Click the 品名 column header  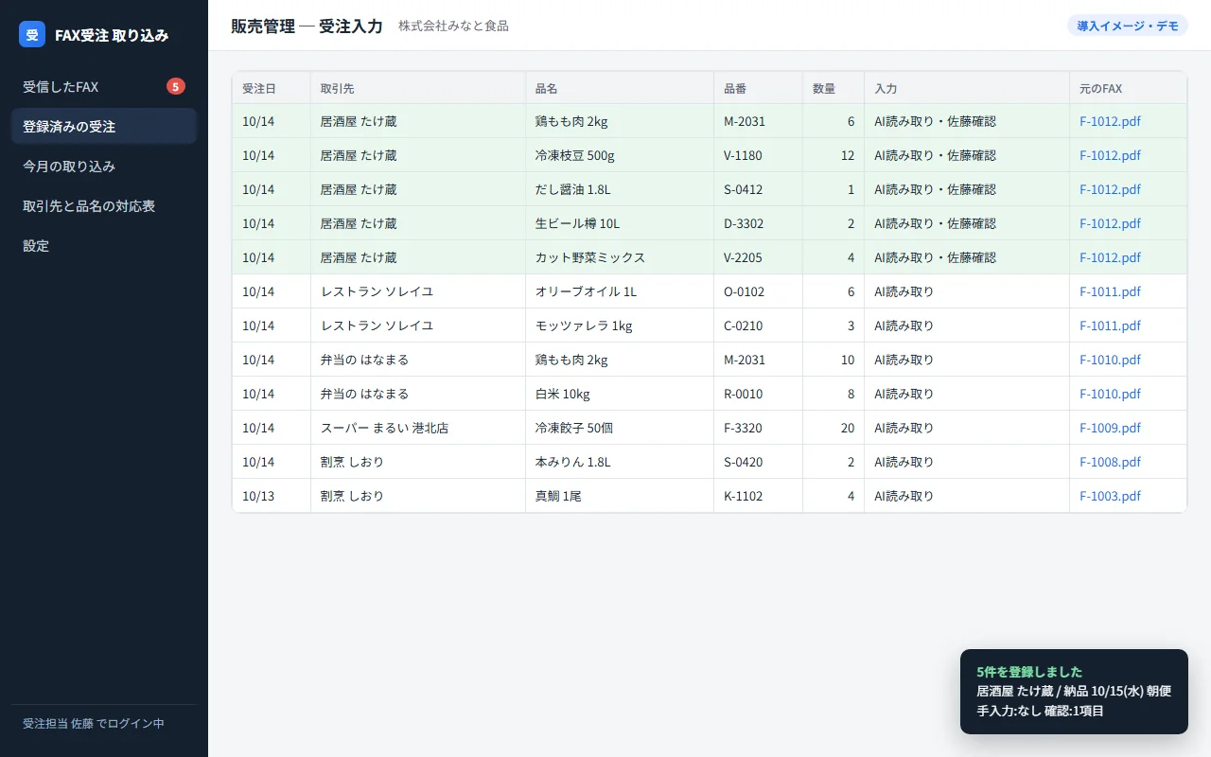click(x=620, y=88)
